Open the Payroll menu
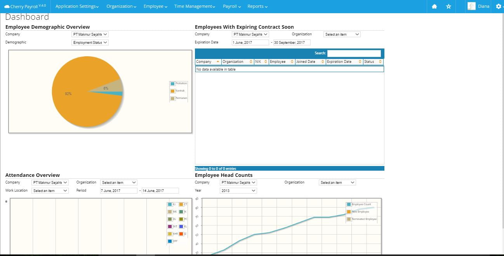The width and height of the screenshot is (504, 256). pyautogui.click(x=232, y=6)
